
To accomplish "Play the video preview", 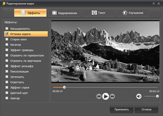I will coord(106,96).
